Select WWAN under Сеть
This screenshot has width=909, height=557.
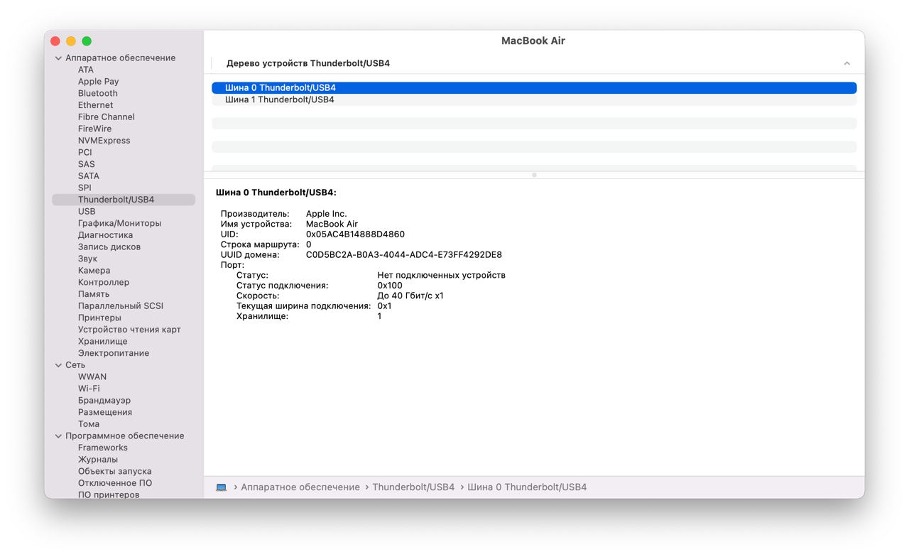pyautogui.click(x=92, y=377)
